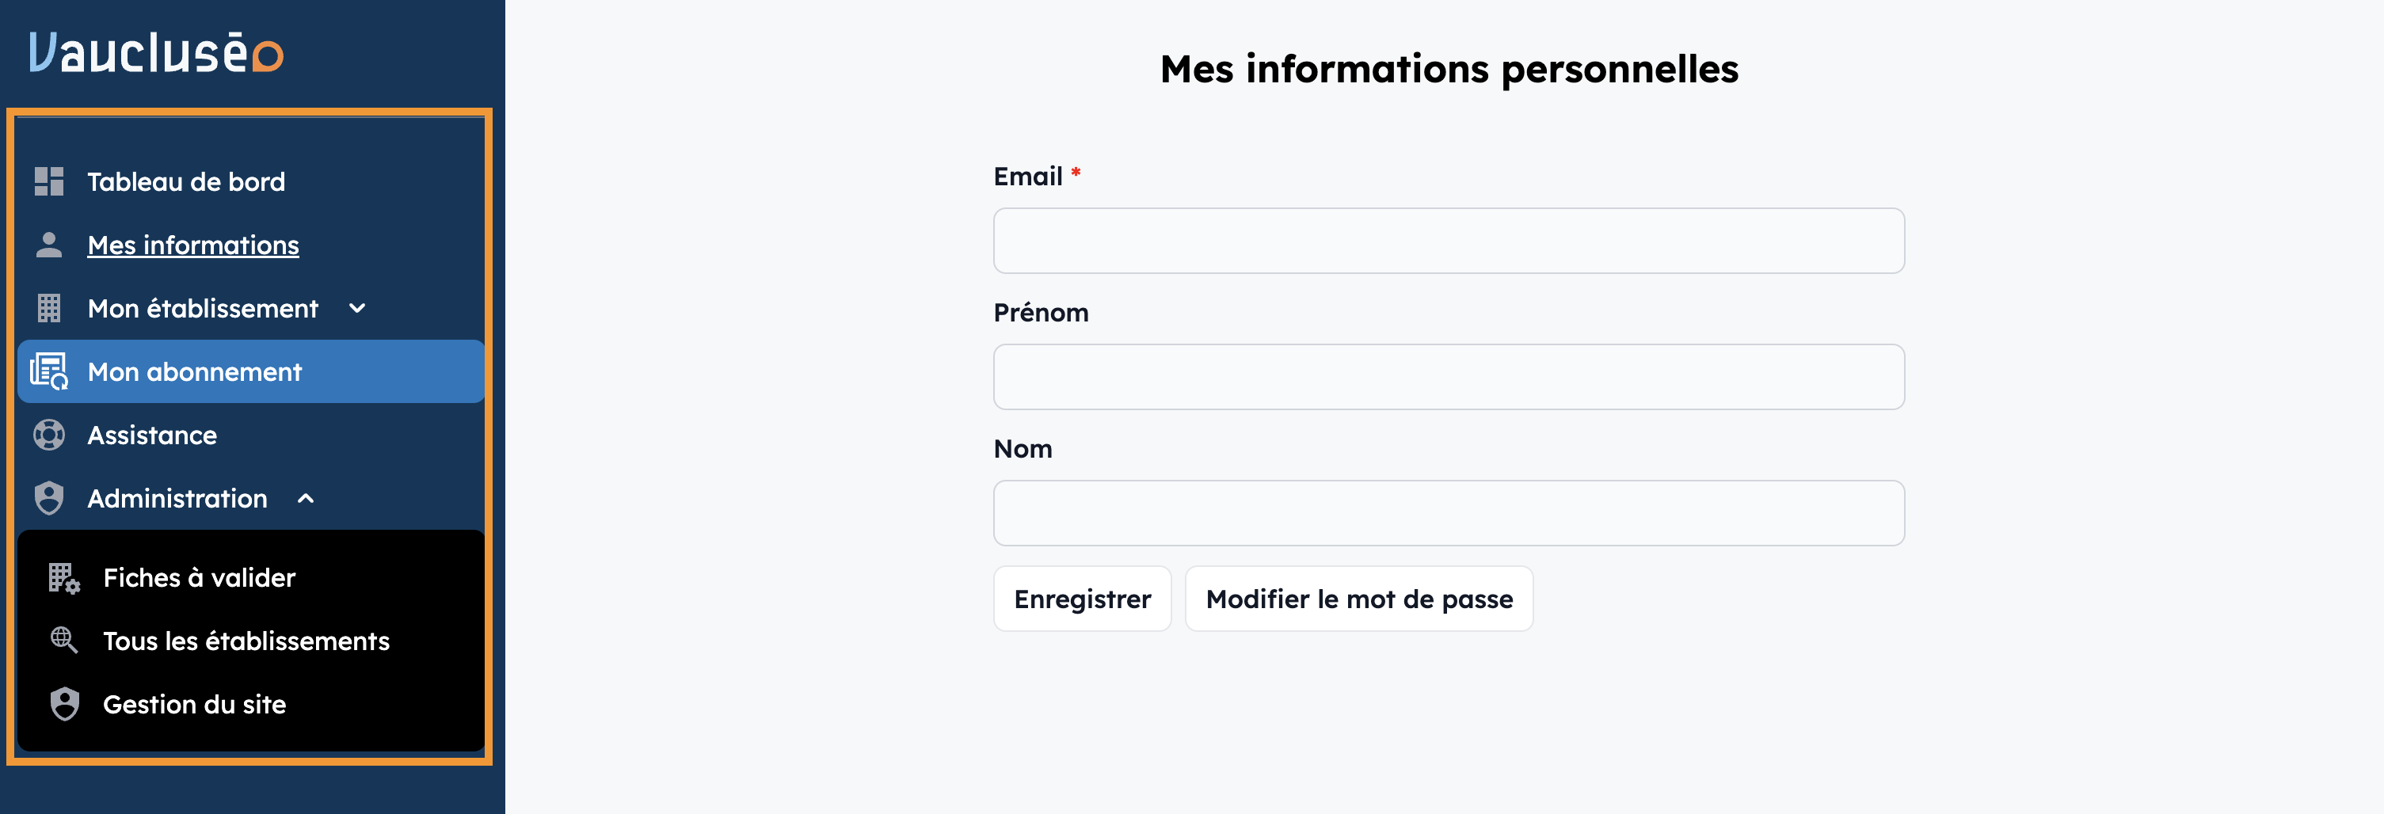Click the Mon abonnement subscription icon

point(49,372)
